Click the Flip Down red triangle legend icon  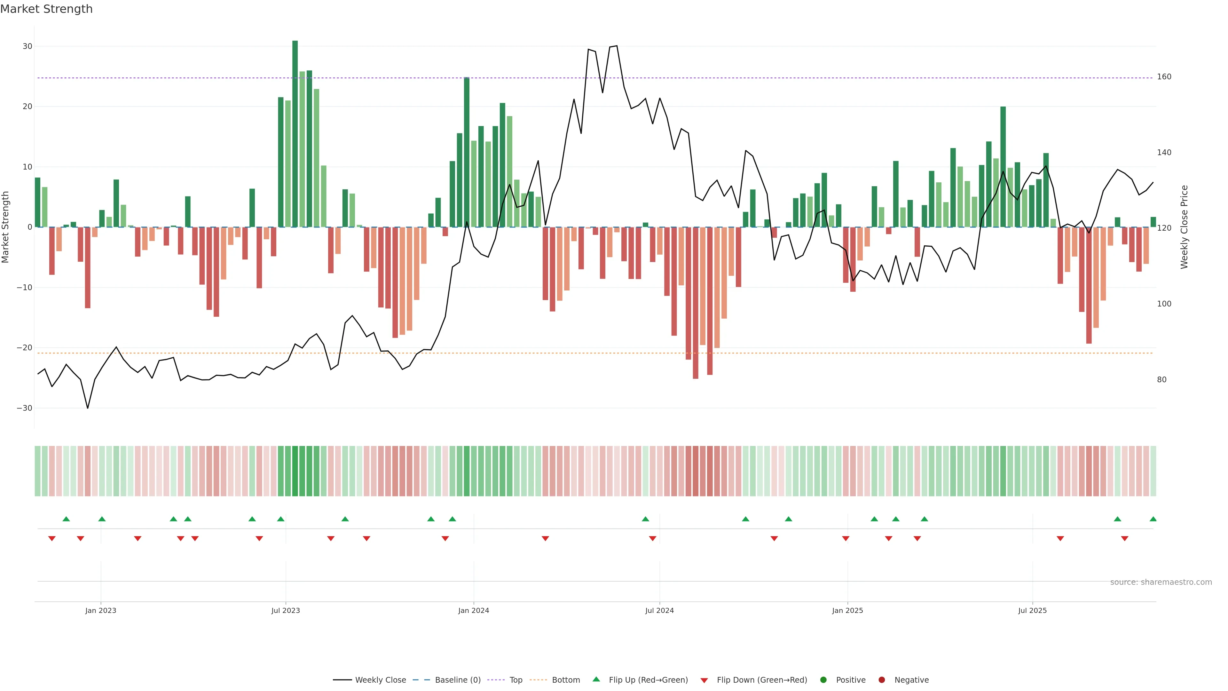[704, 680]
